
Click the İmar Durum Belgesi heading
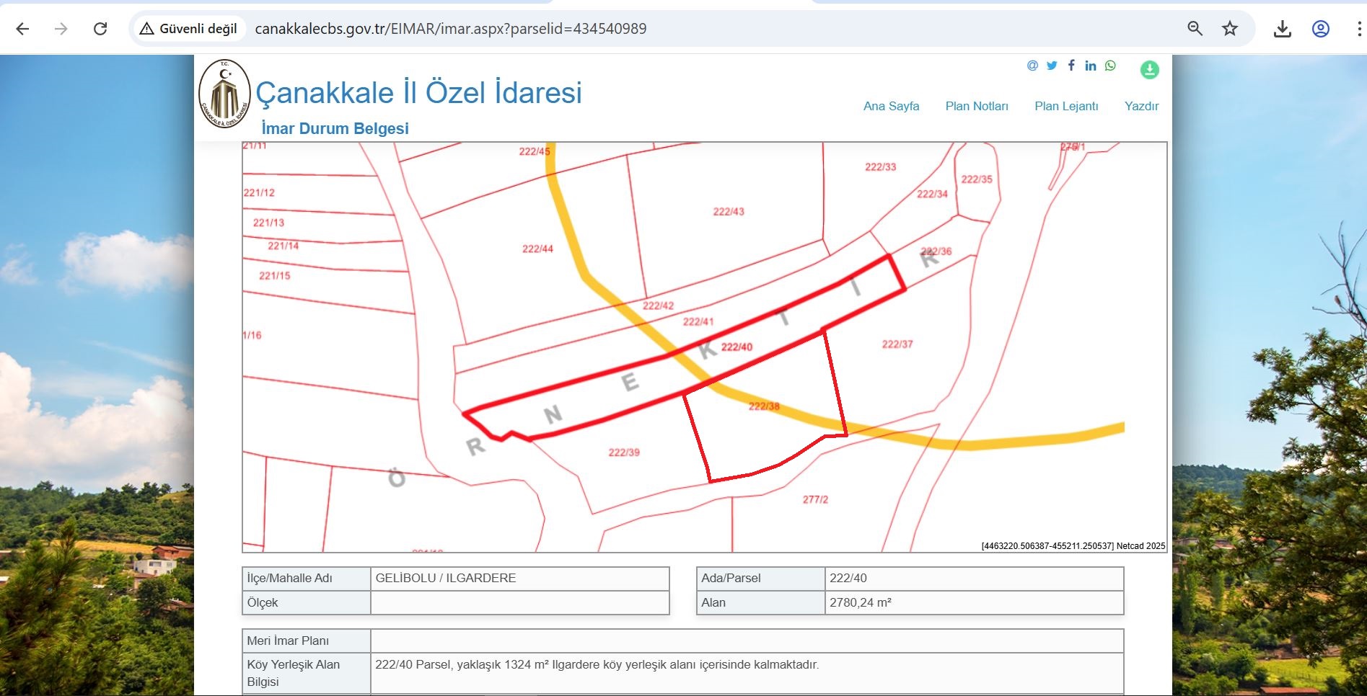tap(335, 128)
